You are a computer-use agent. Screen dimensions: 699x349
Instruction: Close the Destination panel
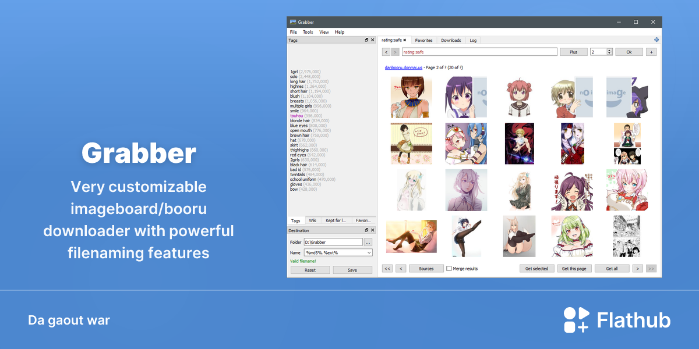[373, 230]
